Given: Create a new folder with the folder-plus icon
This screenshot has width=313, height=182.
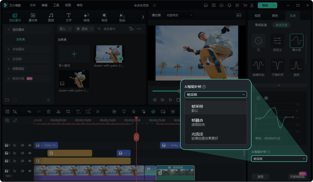Looking at the screenshot, I should point(7,100).
